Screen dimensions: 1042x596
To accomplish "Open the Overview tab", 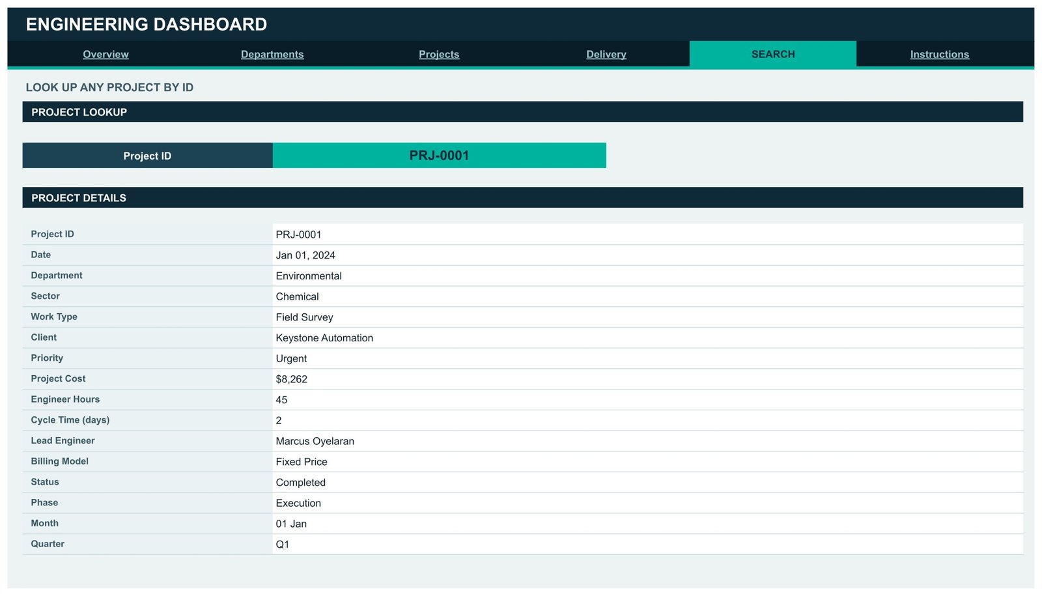I will point(106,54).
